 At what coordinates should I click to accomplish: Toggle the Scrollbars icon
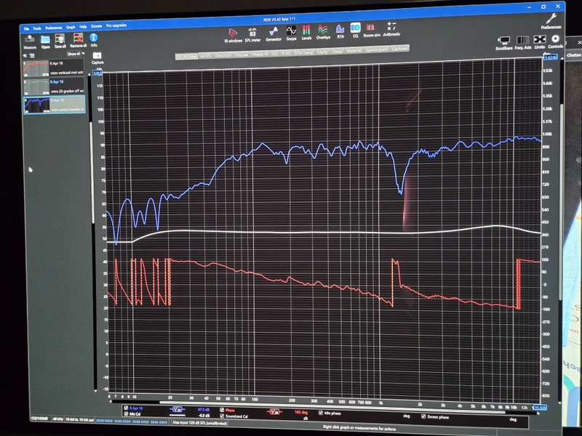[503, 43]
